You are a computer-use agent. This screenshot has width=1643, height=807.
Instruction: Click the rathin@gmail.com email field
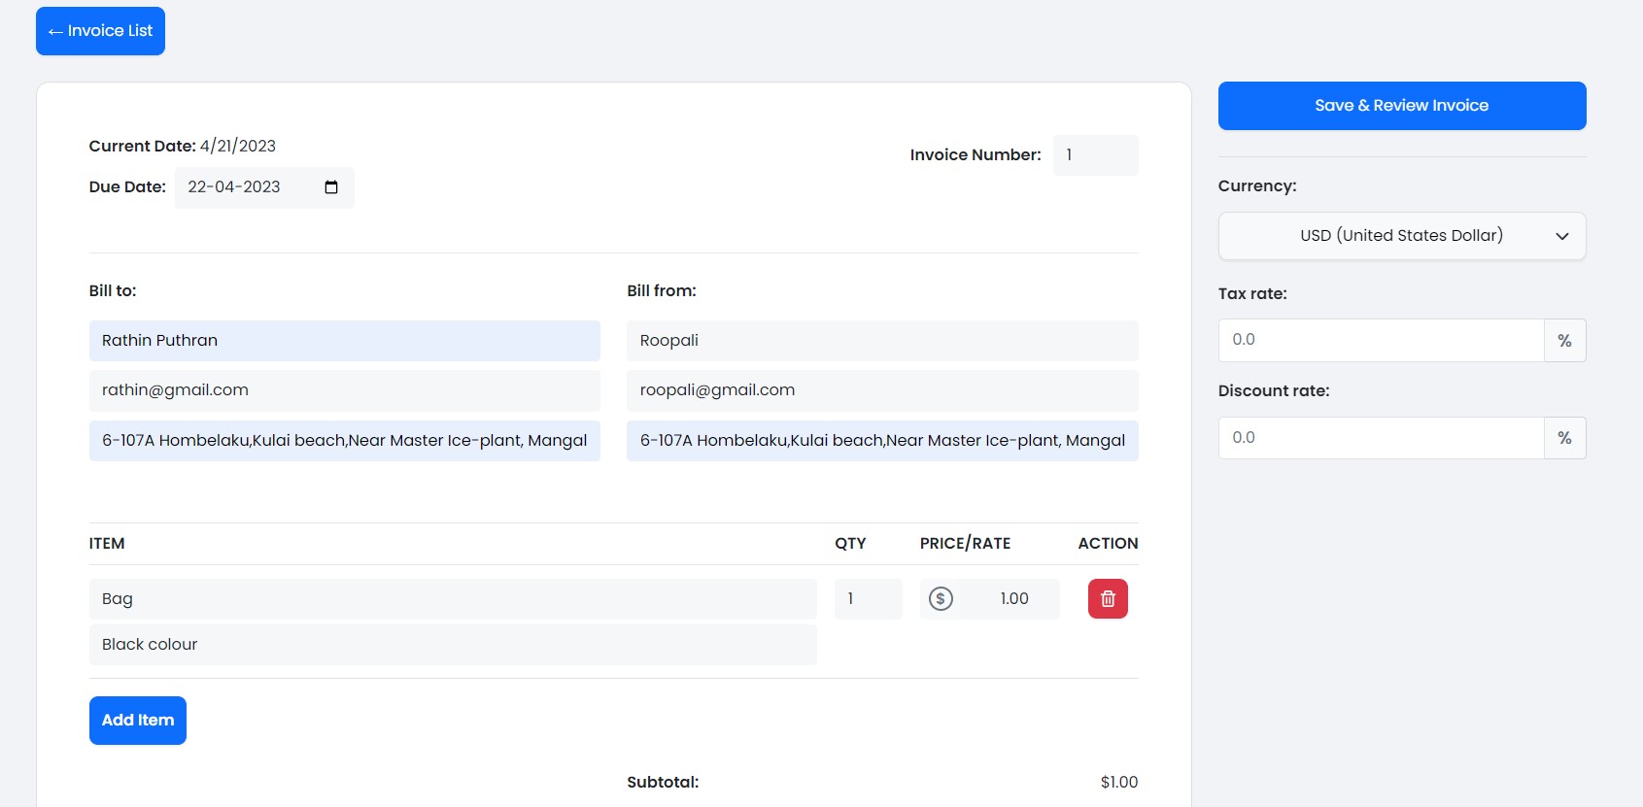[x=344, y=390]
